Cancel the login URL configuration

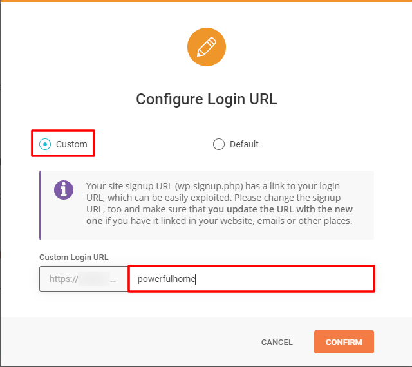(x=277, y=342)
